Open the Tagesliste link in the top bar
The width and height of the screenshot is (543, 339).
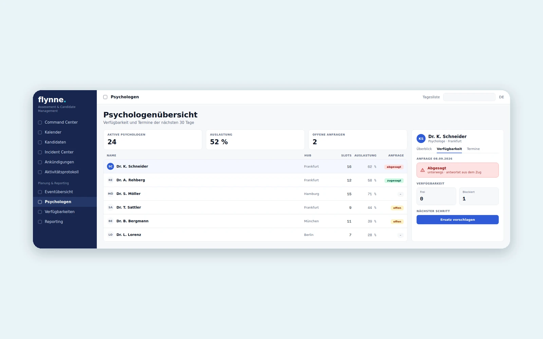(431, 97)
